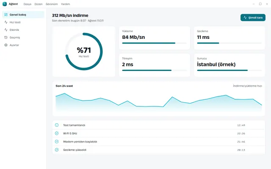The image size is (271, 169).
Task: Open the Görünüm menu
Action: [x=52, y=4]
